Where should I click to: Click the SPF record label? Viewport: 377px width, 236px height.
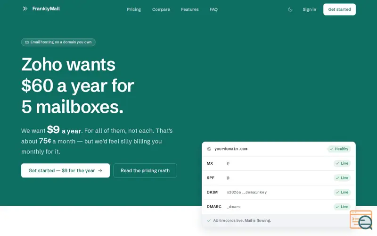(210, 178)
